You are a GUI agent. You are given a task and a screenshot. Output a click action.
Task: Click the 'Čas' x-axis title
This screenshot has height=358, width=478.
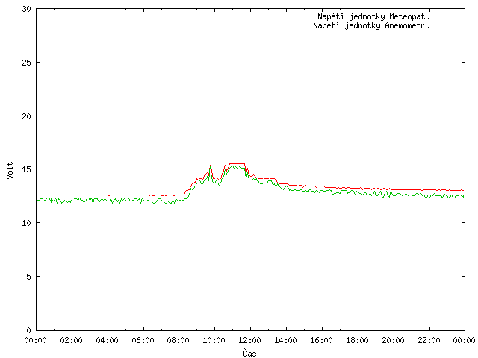point(249,353)
